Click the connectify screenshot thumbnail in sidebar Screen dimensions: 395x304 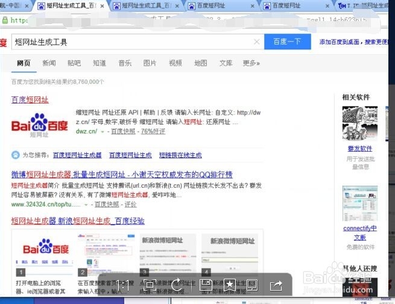coord(360,203)
